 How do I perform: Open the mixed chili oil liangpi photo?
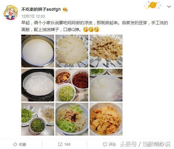[106, 119]
